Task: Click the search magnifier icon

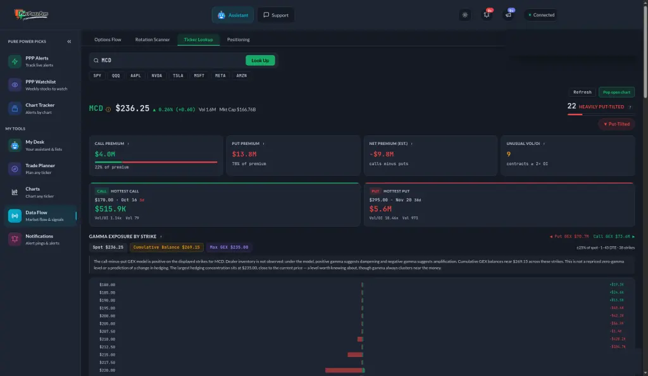Action: 96,60
